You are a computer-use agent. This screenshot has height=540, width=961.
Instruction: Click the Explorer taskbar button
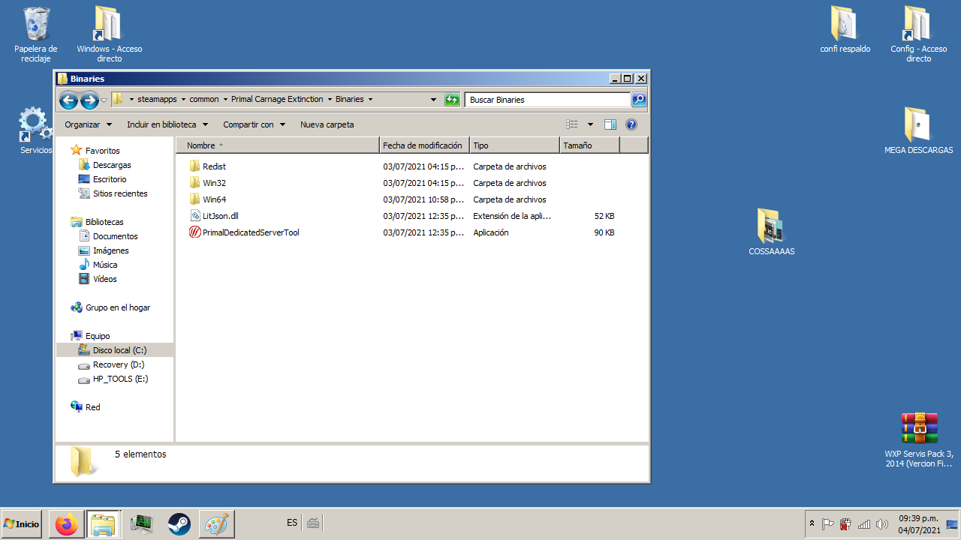point(104,523)
